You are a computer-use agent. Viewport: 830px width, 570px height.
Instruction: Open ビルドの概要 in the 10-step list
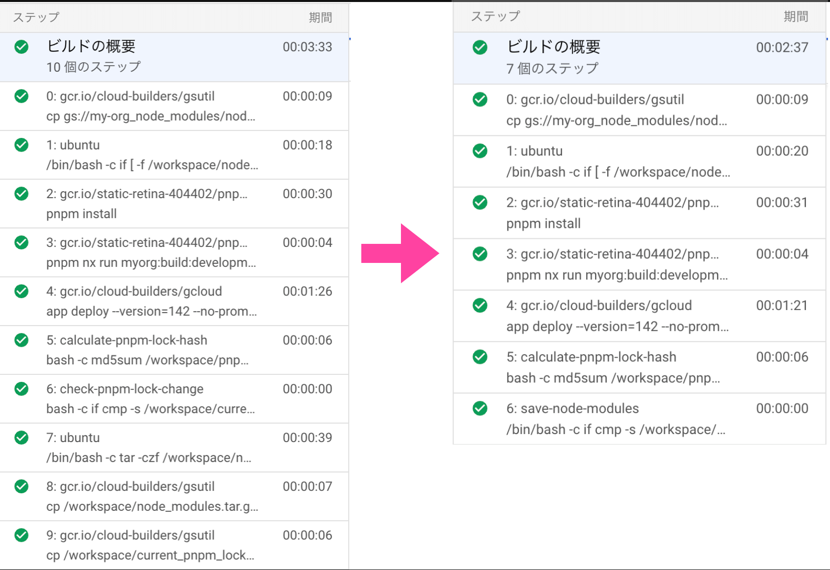click(x=91, y=46)
